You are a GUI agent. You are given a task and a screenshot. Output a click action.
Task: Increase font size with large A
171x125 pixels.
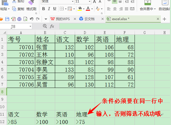(x=94, y=2)
